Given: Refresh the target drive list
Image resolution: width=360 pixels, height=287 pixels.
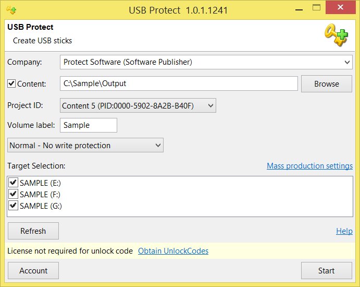Looking at the screenshot, I should (33, 231).
